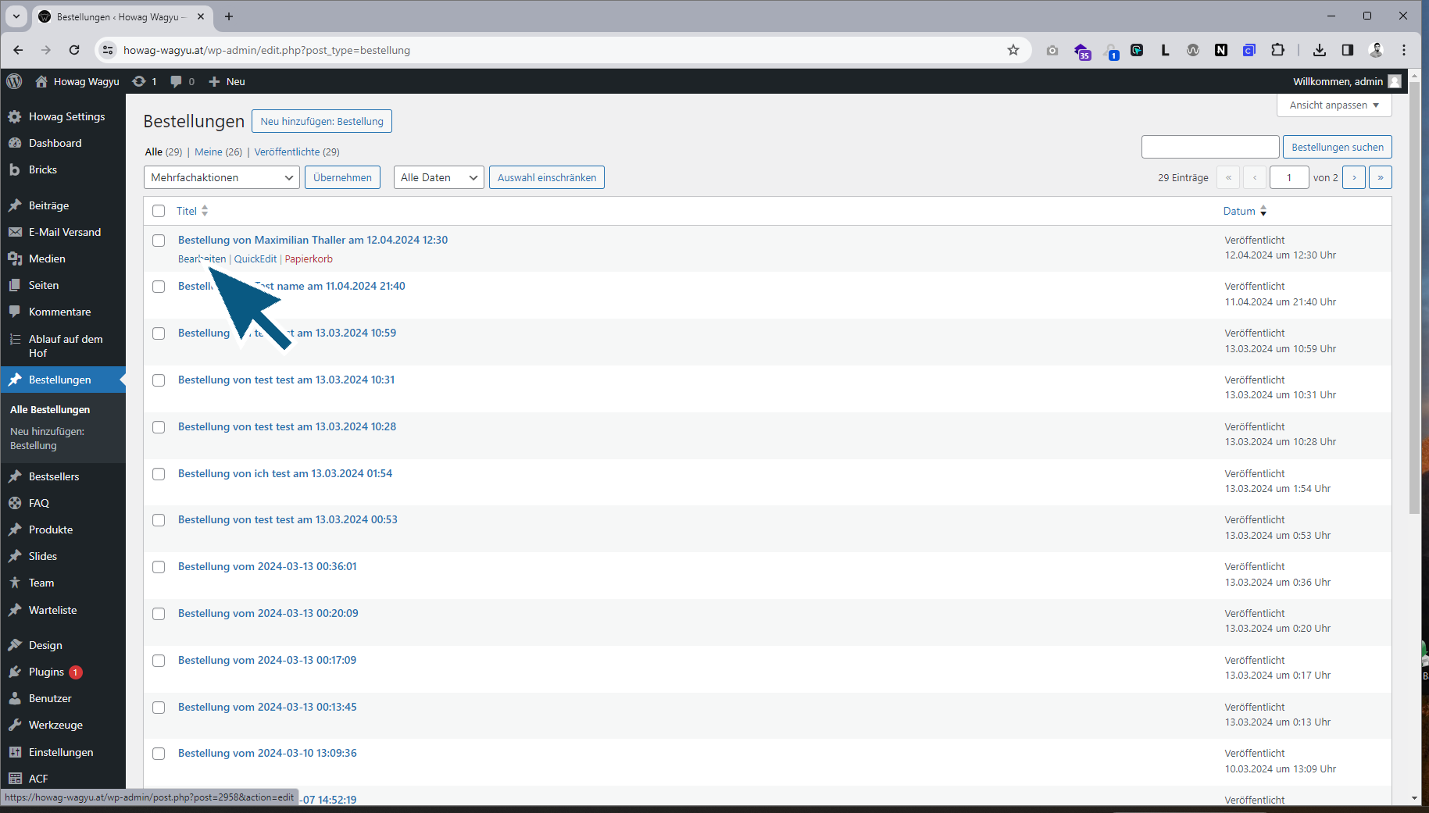Click the WordPress logo in admin bar

coord(14,81)
